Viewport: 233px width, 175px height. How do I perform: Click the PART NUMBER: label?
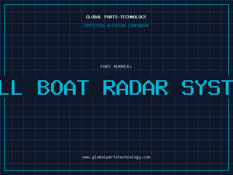pyautogui.click(x=116, y=66)
